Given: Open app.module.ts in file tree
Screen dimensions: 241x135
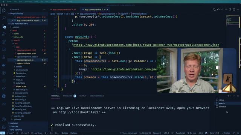Looking at the screenshot, I should point(23,63).
